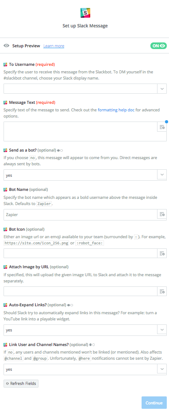
Task: Open the formatting help doc link
Action: (x=116, y=110)
